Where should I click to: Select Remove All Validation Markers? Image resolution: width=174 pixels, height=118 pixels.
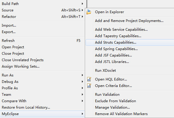[130, 114]
